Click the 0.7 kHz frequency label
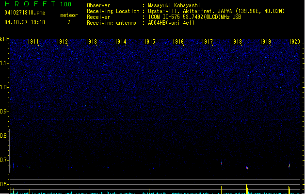The height and width of the screenshot is (194, 305). pyautogui.click(x=4, y=160)
